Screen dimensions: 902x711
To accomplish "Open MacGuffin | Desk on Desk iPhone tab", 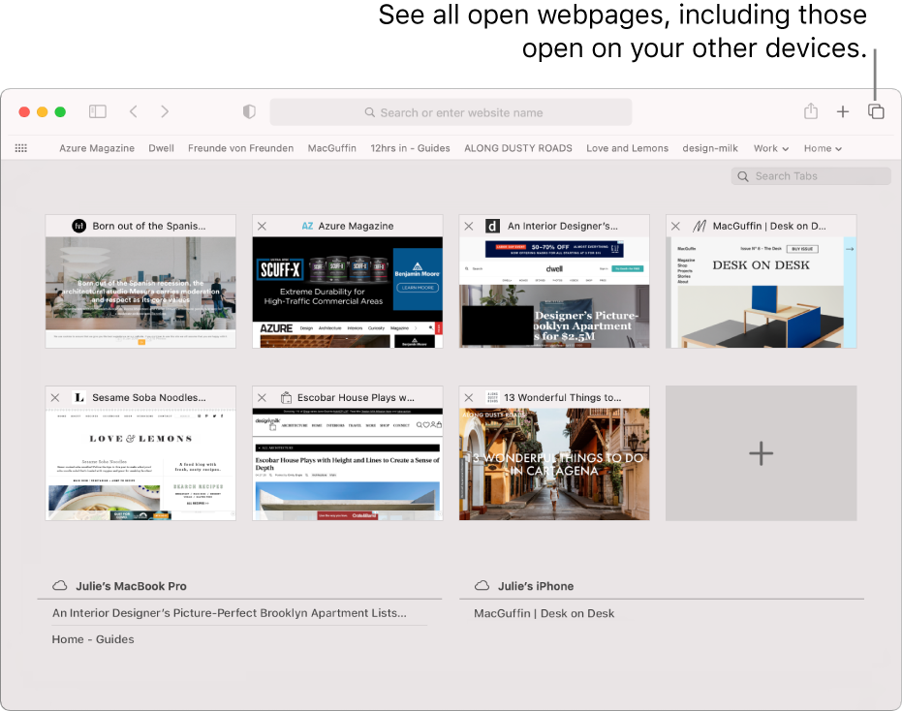I will tap(544, 613).
